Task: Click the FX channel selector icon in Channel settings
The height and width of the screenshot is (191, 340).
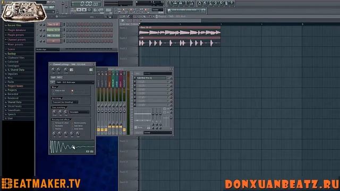Action: point(71,70)
